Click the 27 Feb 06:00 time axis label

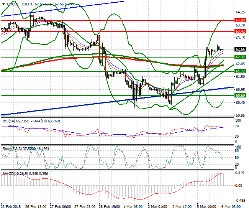61,207
